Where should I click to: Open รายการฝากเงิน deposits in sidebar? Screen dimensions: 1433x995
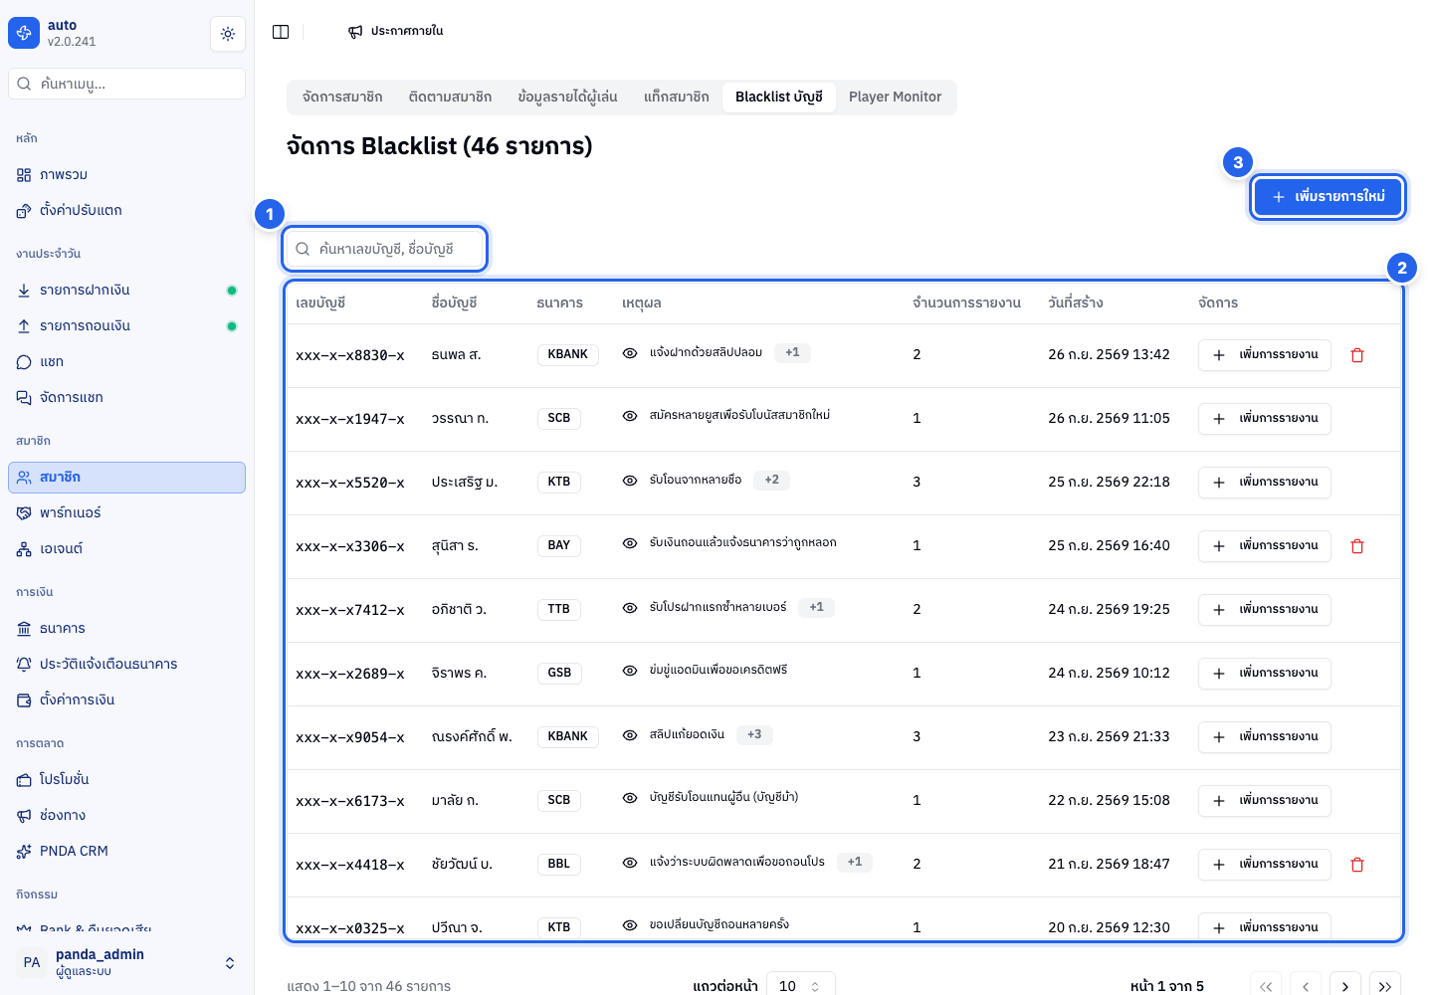(126, 291)
